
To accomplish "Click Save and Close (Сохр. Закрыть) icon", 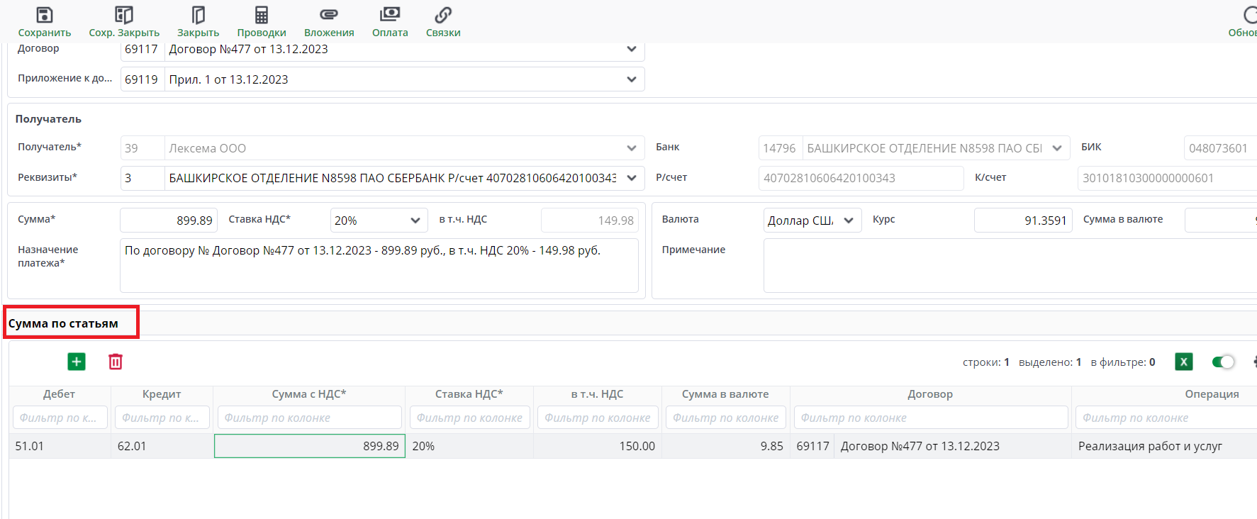I will (124, 16).
